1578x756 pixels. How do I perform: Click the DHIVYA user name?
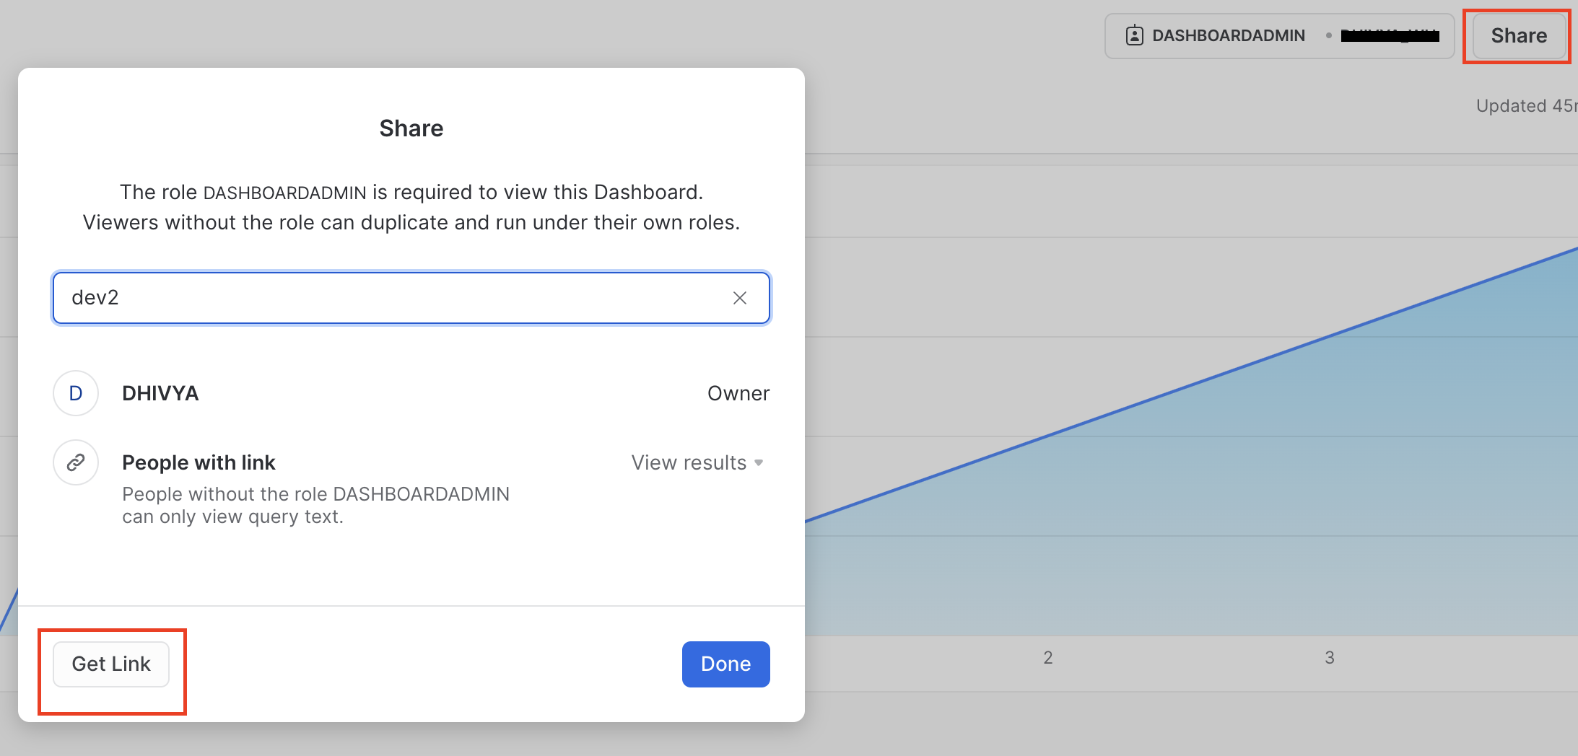point(160,393)
